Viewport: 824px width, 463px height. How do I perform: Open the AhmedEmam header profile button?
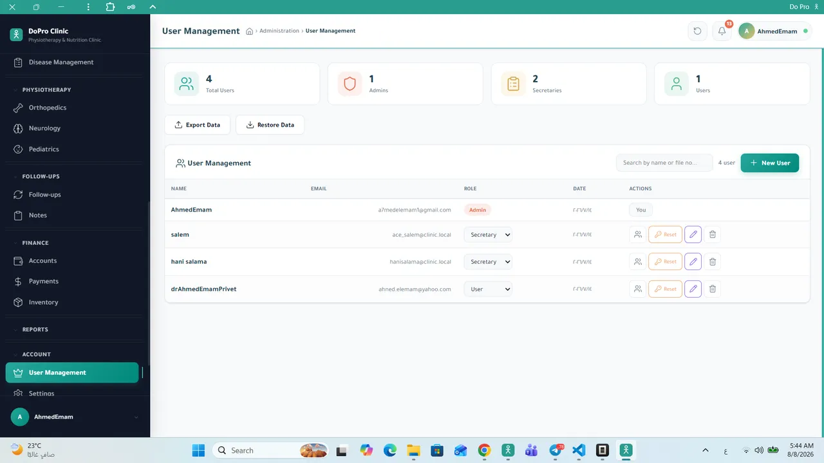(775, 31)
